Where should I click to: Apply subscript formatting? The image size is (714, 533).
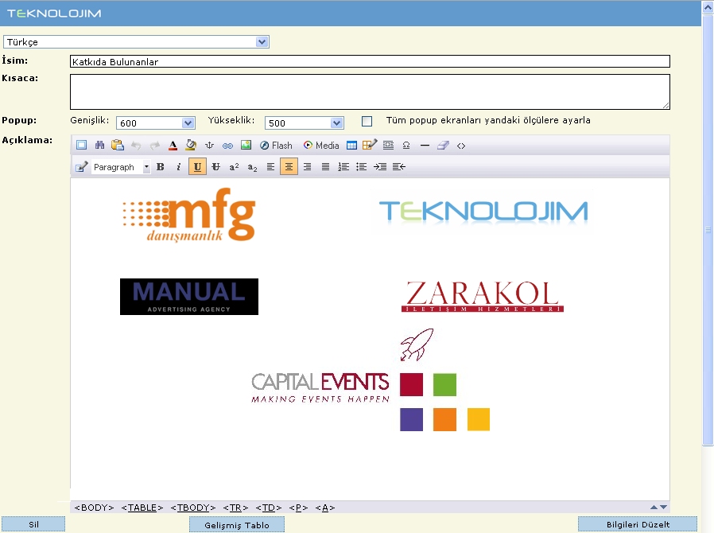coord(252,167)
